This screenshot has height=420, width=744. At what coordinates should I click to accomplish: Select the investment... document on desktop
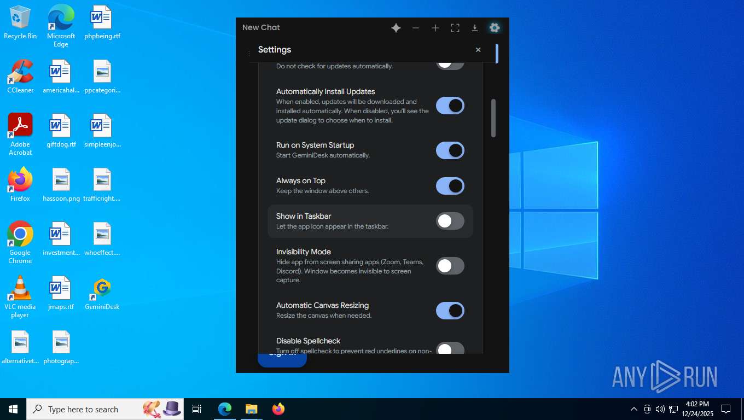click(x=61, y=239)
